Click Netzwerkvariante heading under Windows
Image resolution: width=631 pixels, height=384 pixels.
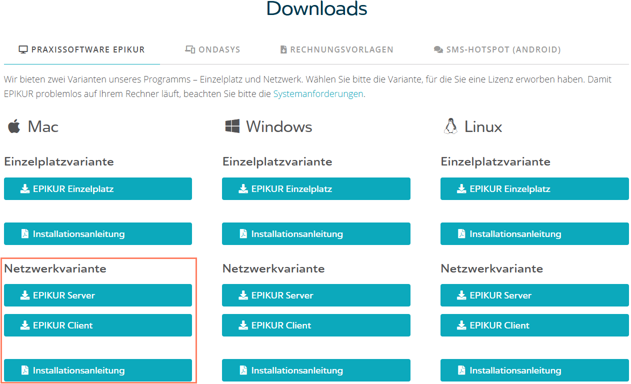(x=273, y=268)
